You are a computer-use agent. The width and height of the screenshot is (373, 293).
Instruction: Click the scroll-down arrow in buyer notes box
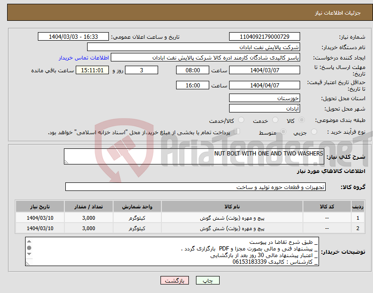tap(29, 254)
